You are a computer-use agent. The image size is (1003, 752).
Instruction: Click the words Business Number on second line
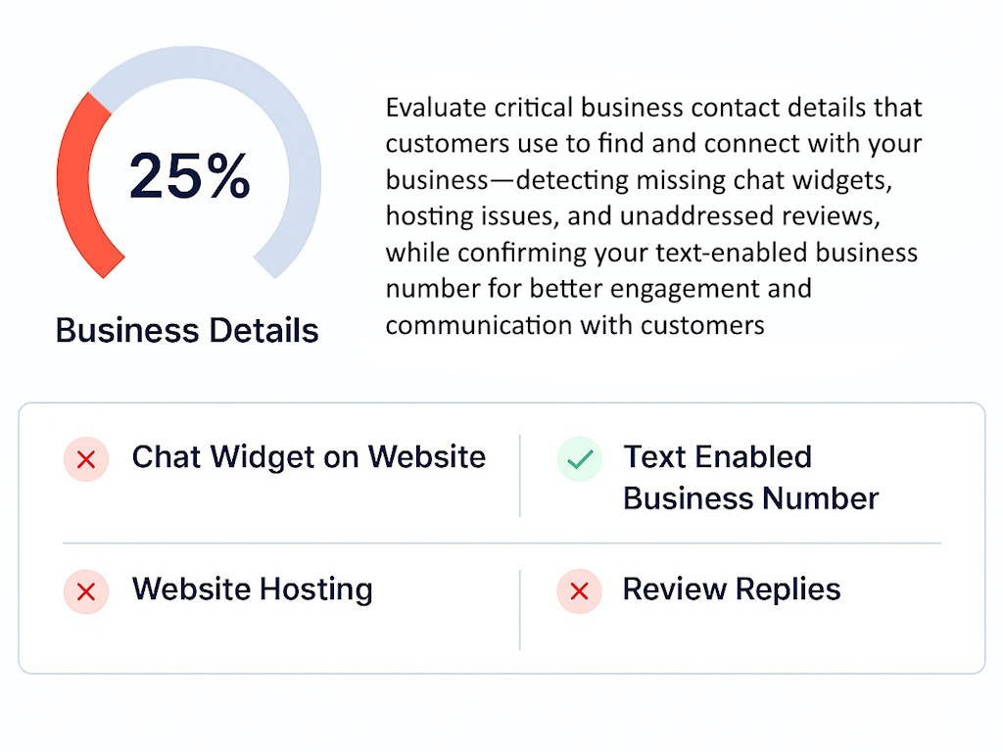coord(750,498)
